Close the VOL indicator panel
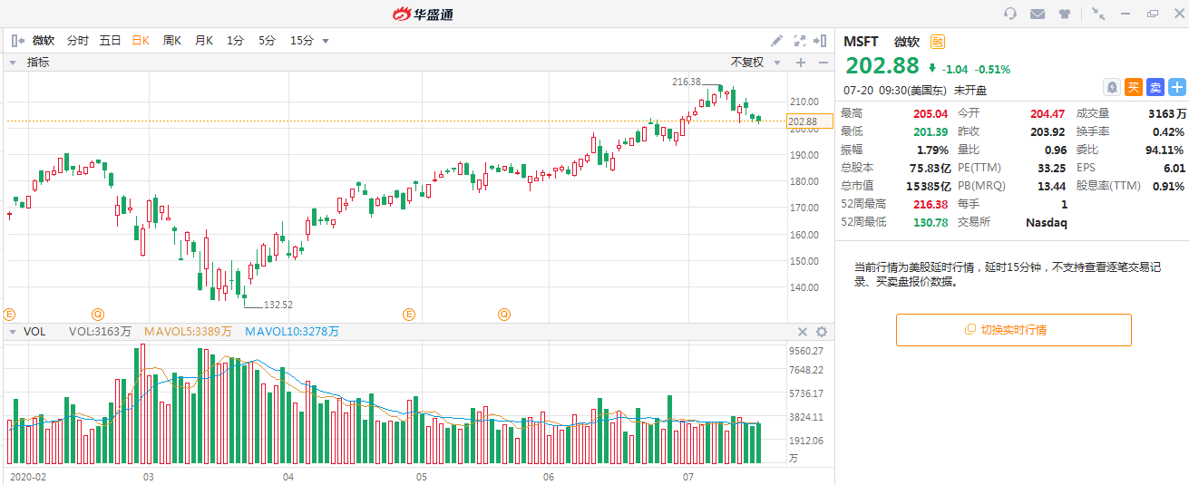The image size is (1189, 485). click(803, 332)
